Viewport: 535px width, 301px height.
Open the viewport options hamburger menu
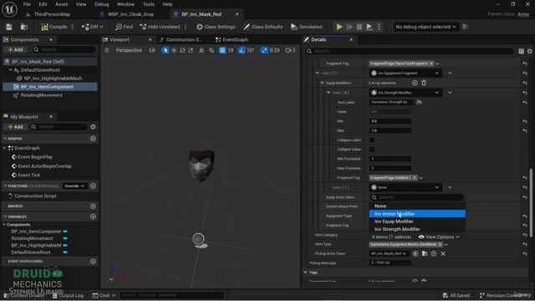pos(107,50)
